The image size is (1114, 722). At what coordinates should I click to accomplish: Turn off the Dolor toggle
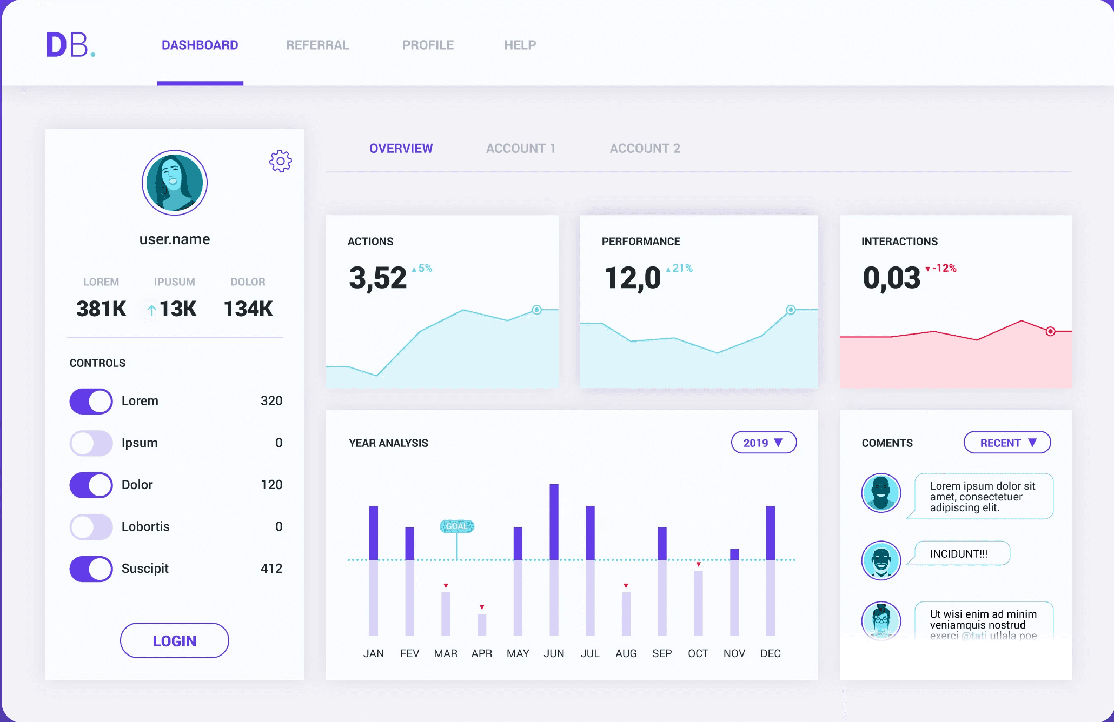point(91,485)
